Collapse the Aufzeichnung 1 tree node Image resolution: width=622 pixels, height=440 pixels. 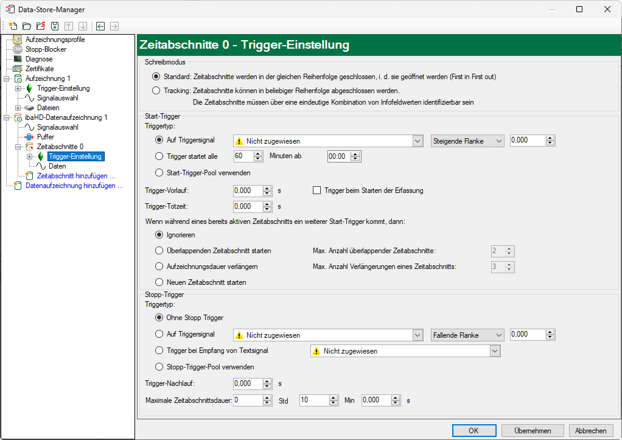[x=6, y=79]
